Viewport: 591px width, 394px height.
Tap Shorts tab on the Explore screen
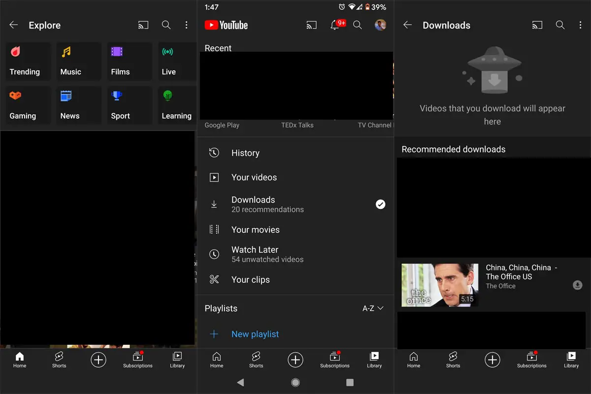[59, 360]
